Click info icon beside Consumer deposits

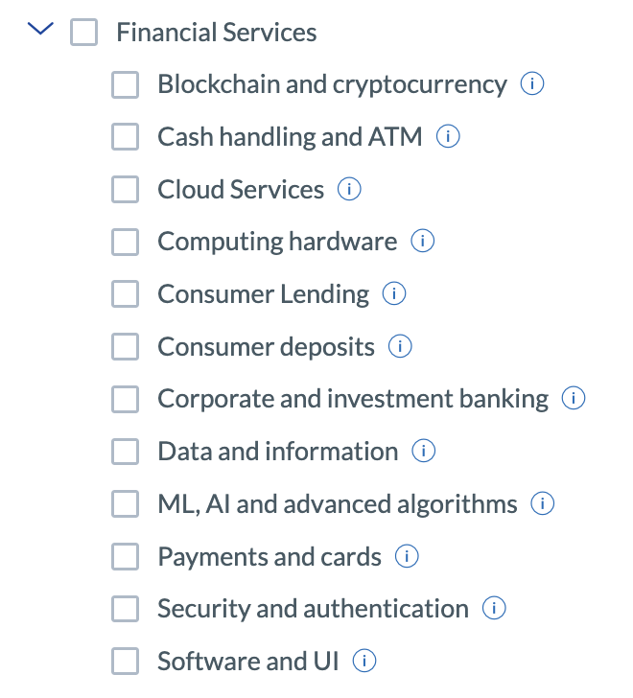tap(400, 346)
